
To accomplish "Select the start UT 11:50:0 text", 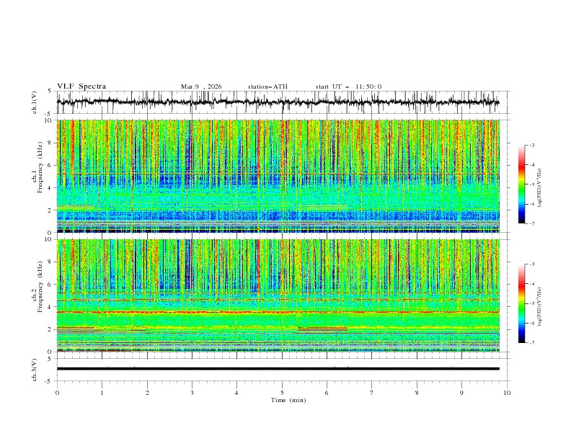I will click(348, 86).
